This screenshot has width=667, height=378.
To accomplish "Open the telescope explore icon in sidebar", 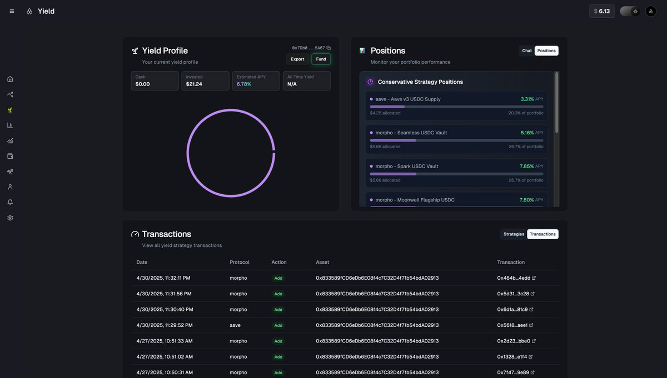I will click(x=10, y=172).
